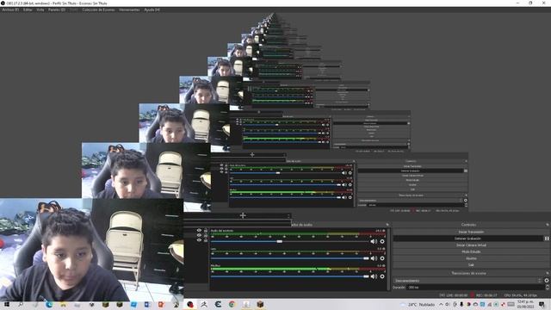Toggle the bottom source eye visibility icon

[x=199, y=240]
